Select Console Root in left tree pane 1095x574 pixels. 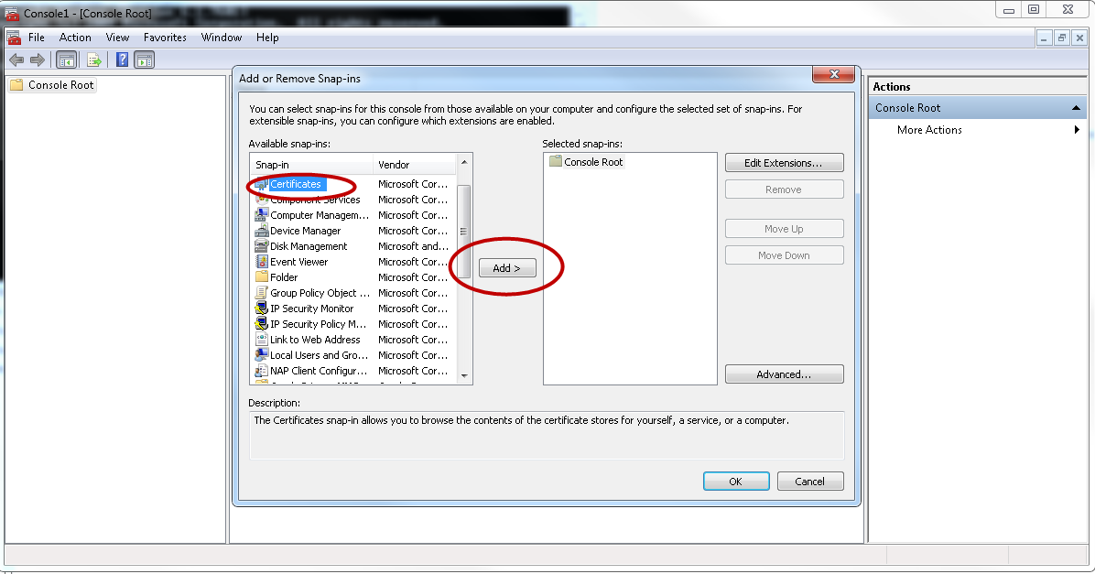coord(60,85)
